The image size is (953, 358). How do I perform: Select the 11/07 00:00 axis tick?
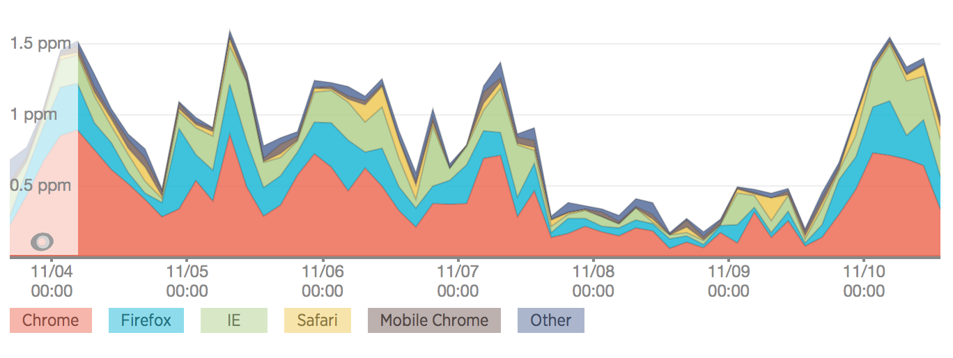pos(458,280)
